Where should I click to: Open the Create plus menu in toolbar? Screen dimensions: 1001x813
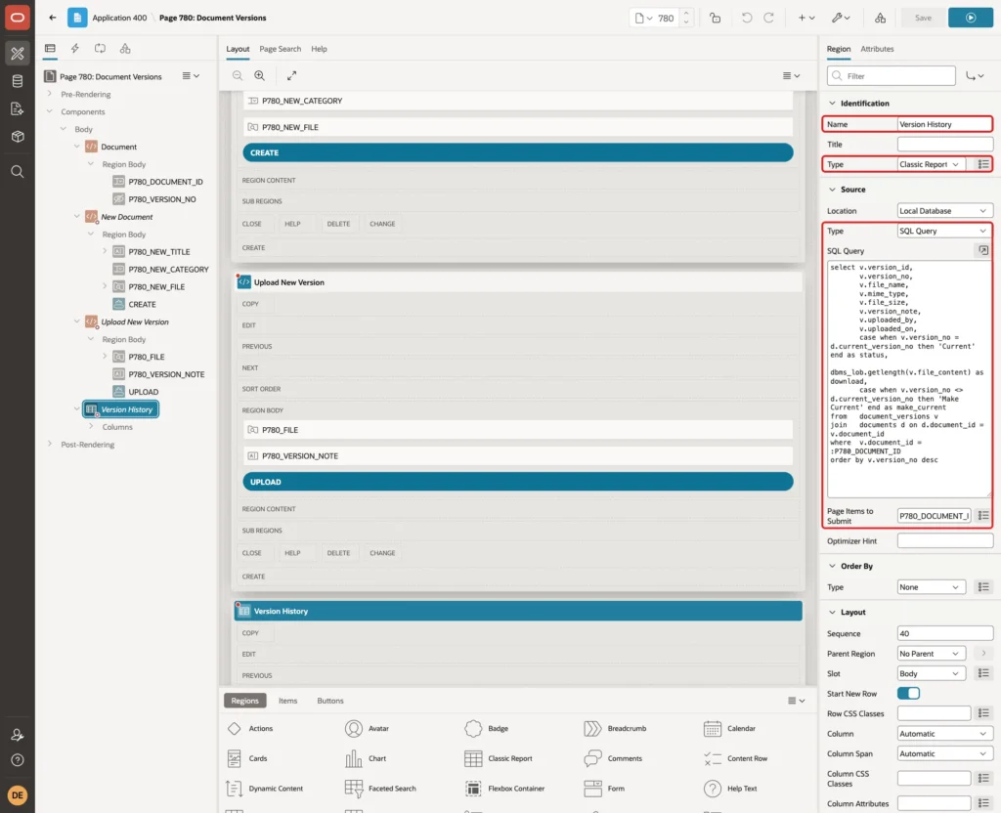click(x=806, y=18)
